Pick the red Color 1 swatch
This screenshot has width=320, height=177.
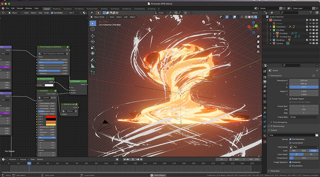click(51, 117)
